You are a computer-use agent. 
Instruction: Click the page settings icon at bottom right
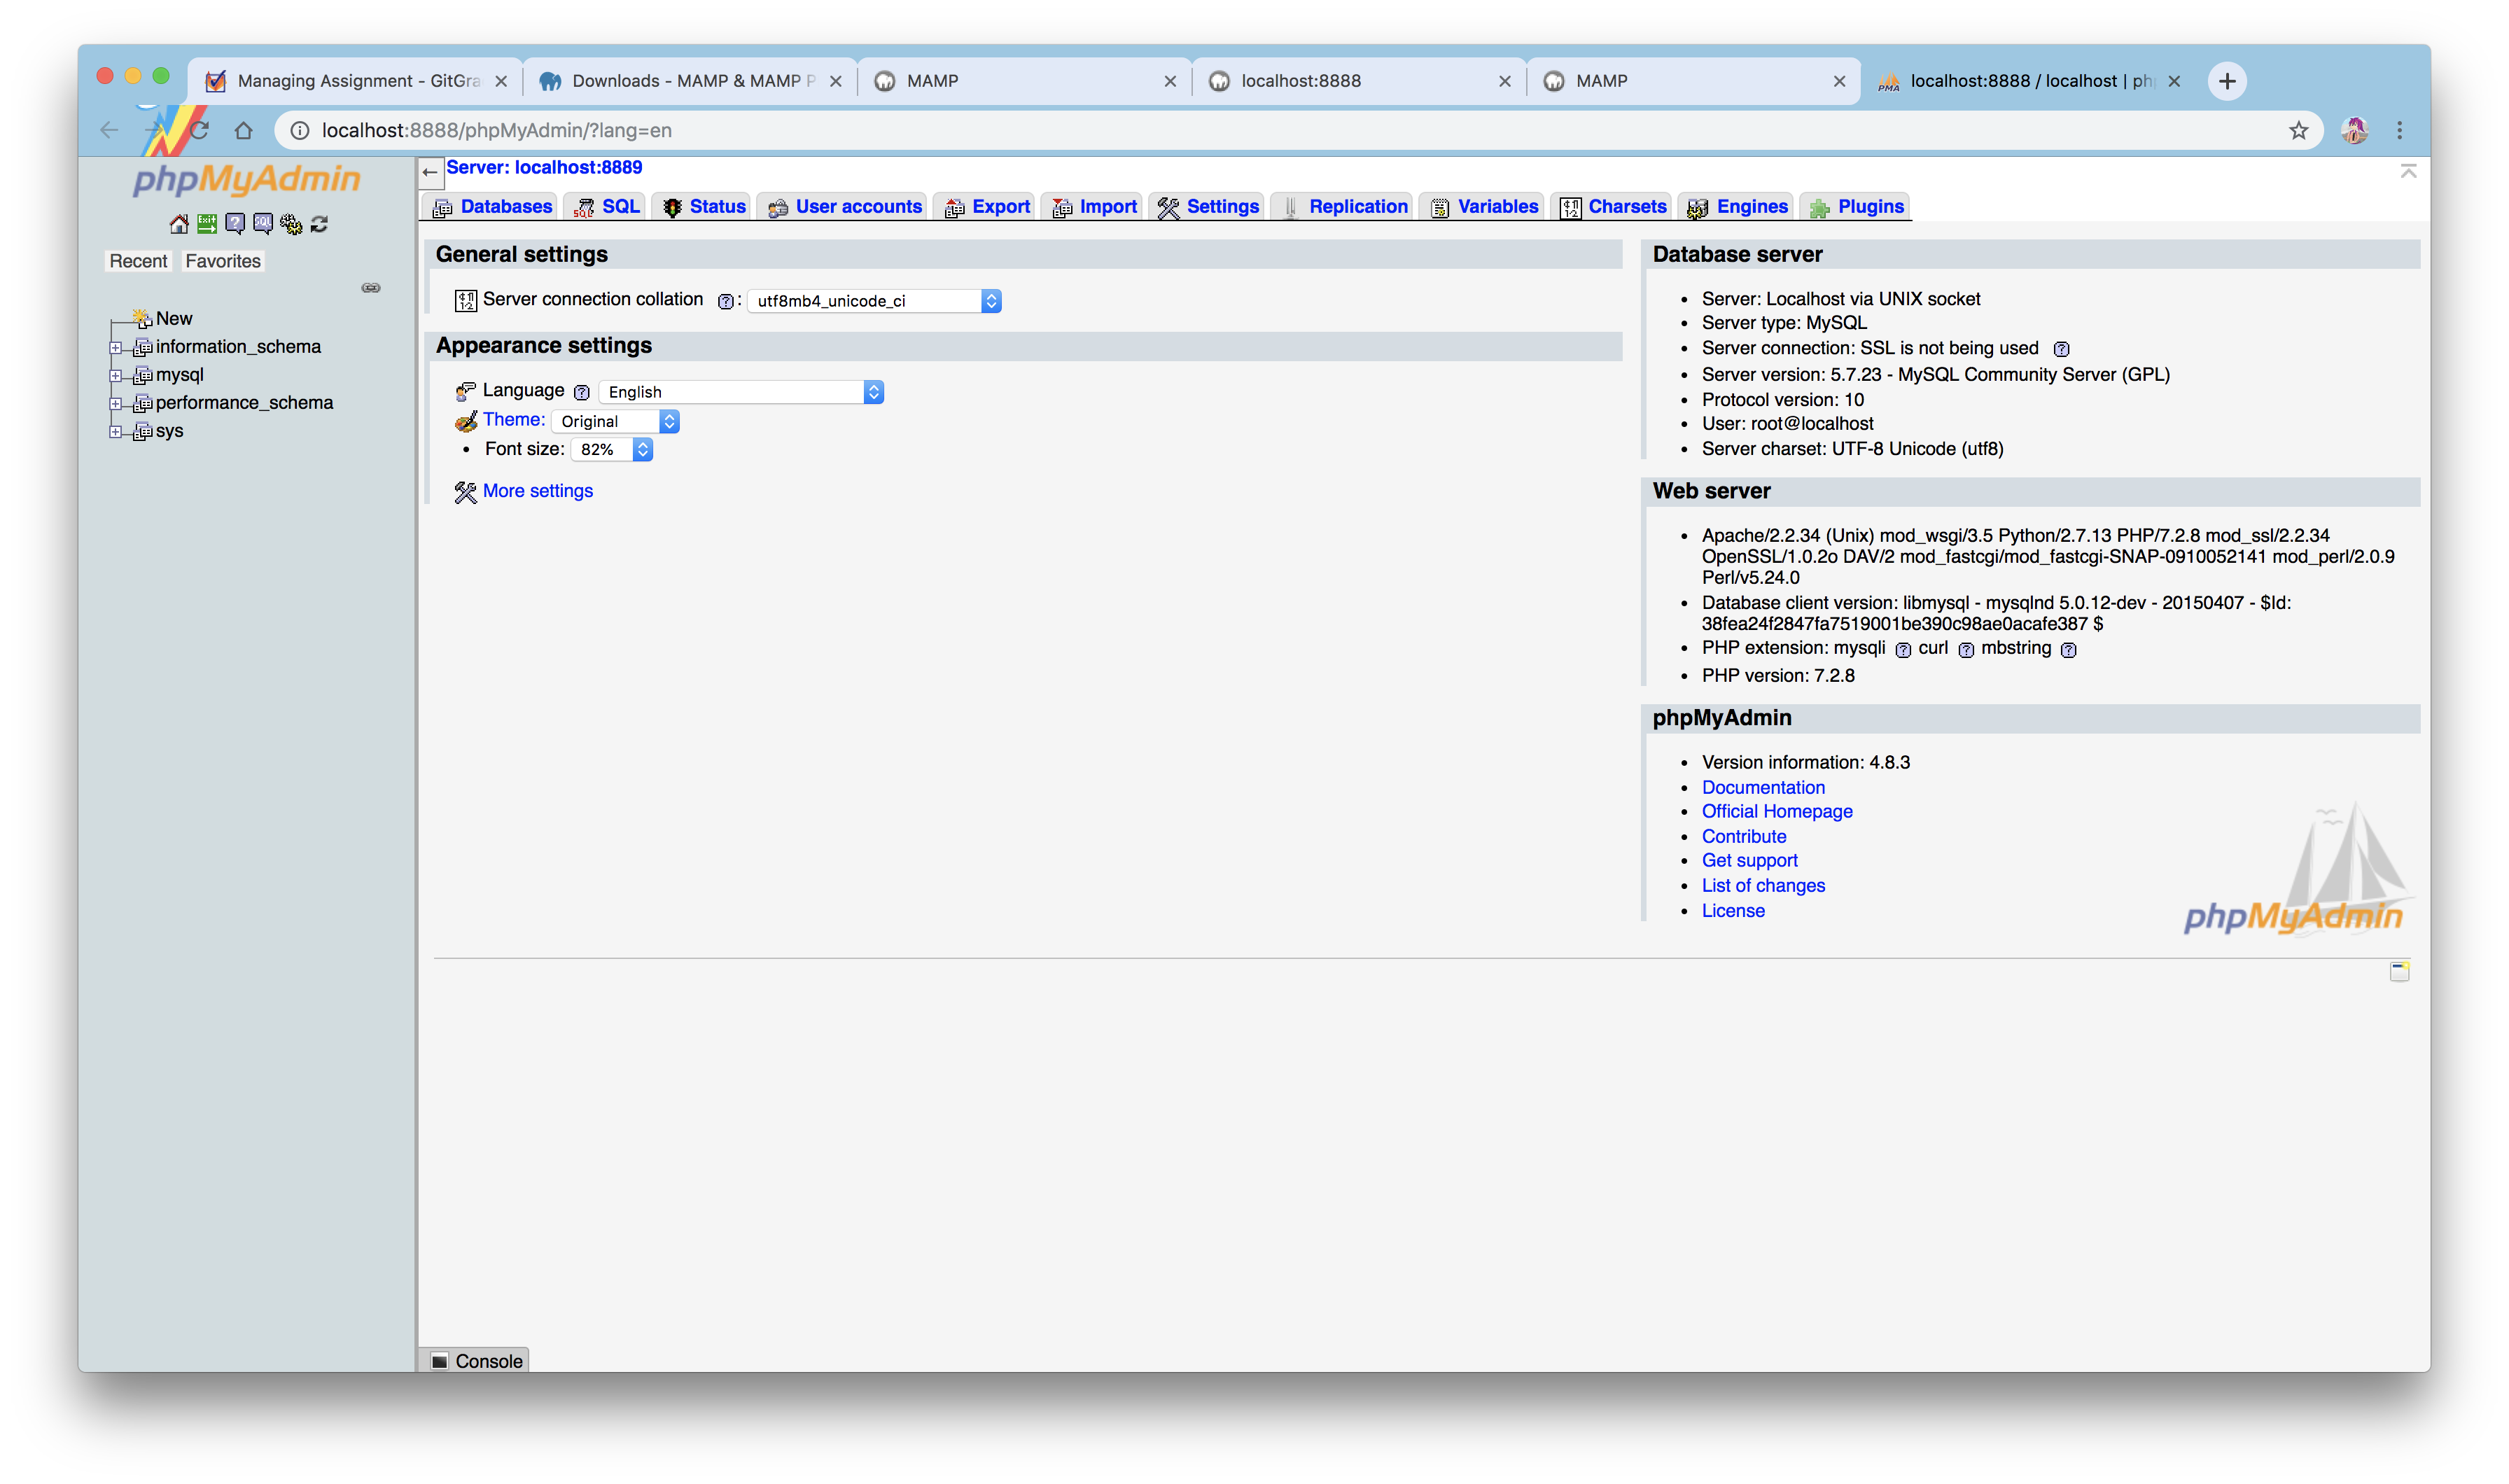point(2399,971)
